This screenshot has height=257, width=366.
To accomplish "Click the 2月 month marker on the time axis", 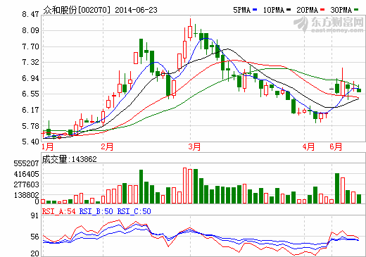I will tap(107, 147).
